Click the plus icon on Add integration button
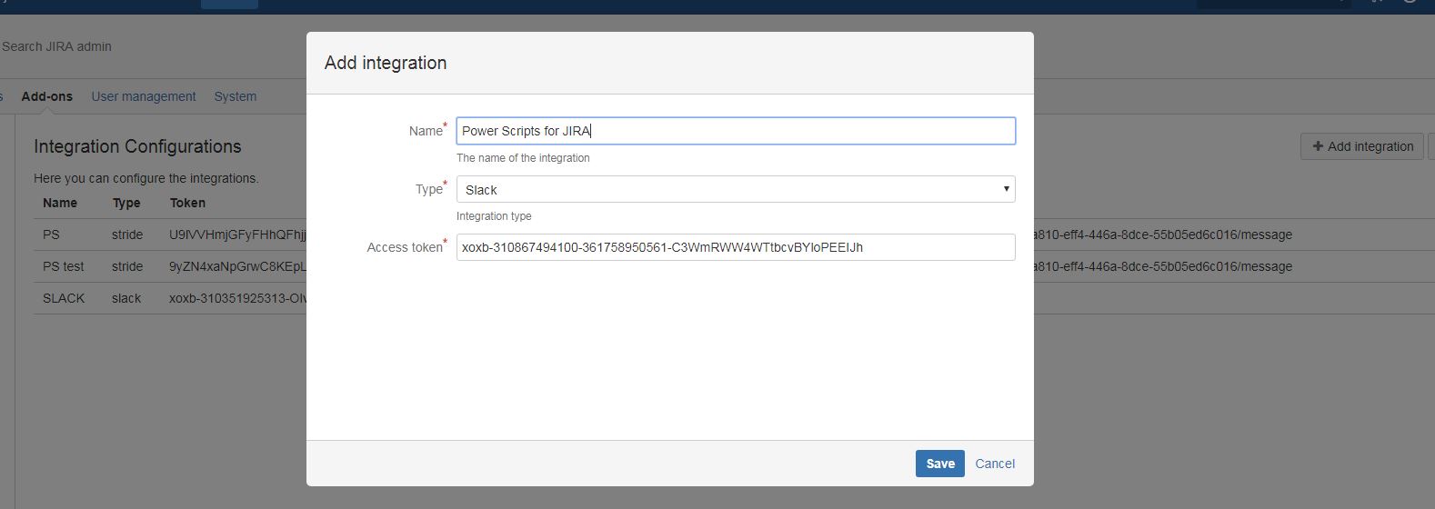This screenshot has height=509, width=1435. click(1318, 146)
